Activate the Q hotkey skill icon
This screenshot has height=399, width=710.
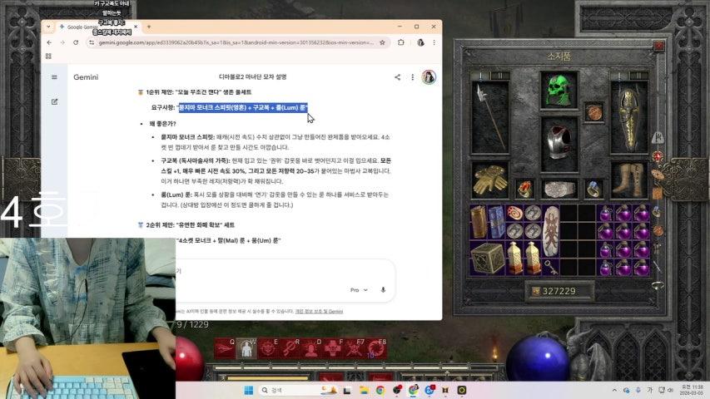225,349
